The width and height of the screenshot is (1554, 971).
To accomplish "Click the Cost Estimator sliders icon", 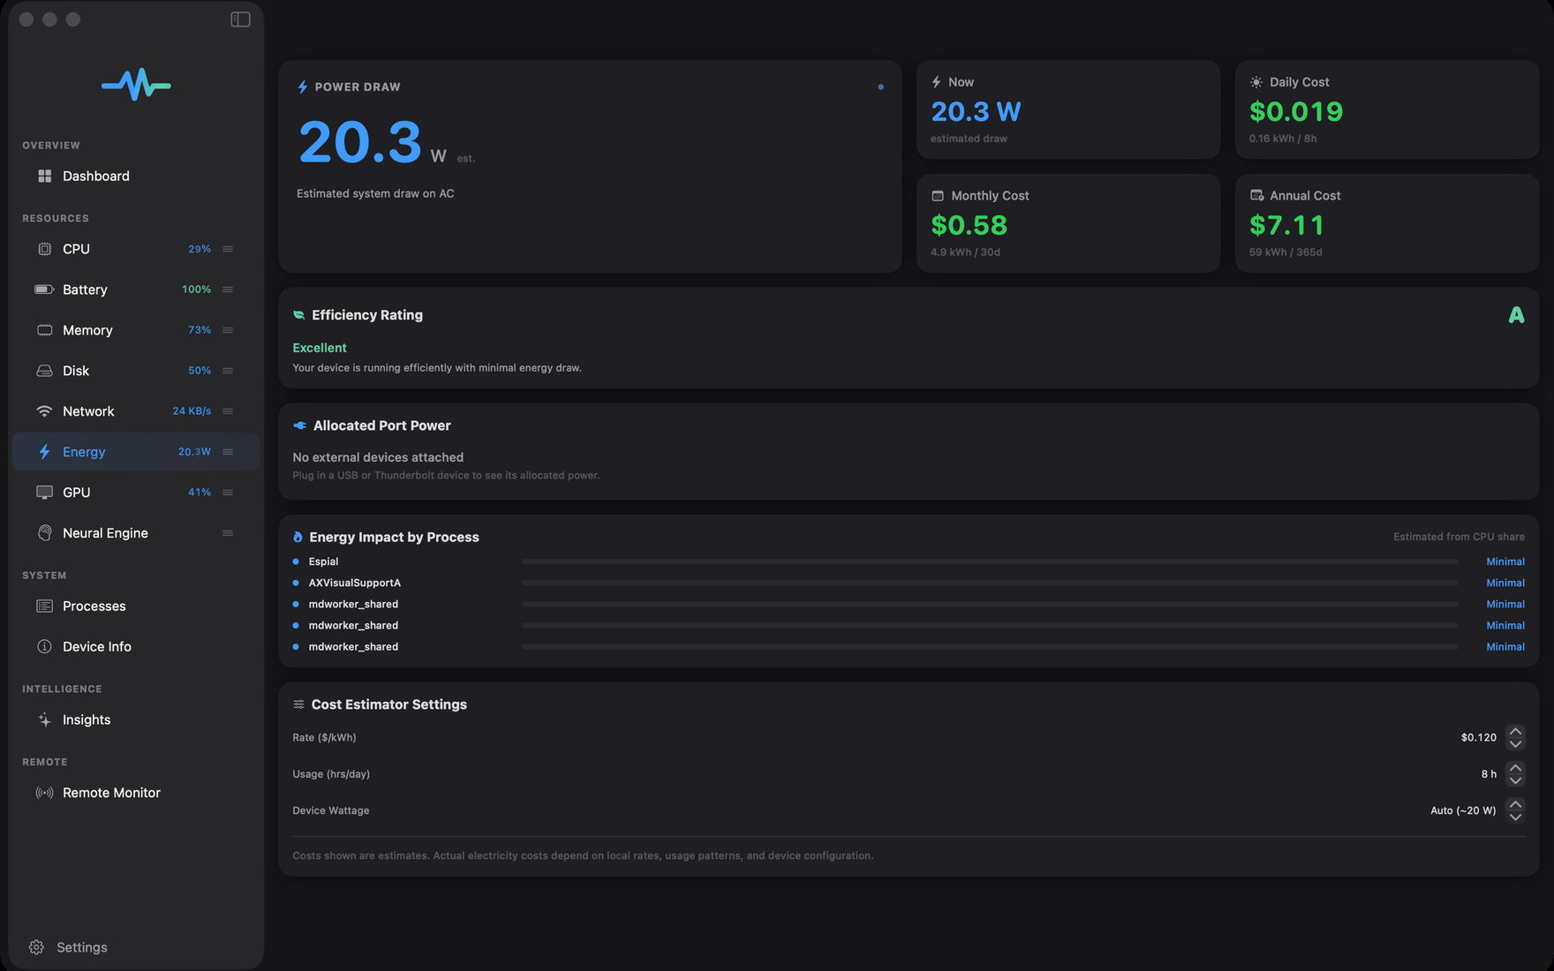I will (298, 704).
